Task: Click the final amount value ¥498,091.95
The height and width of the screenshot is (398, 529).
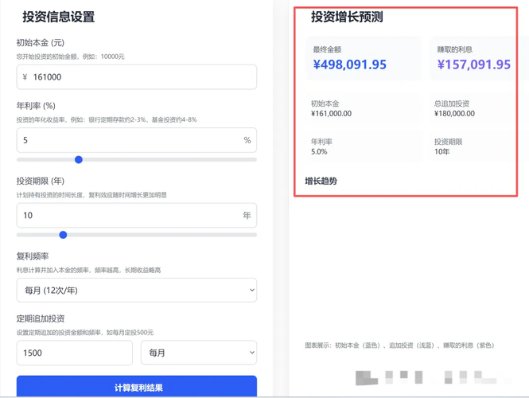Action: 350,64
